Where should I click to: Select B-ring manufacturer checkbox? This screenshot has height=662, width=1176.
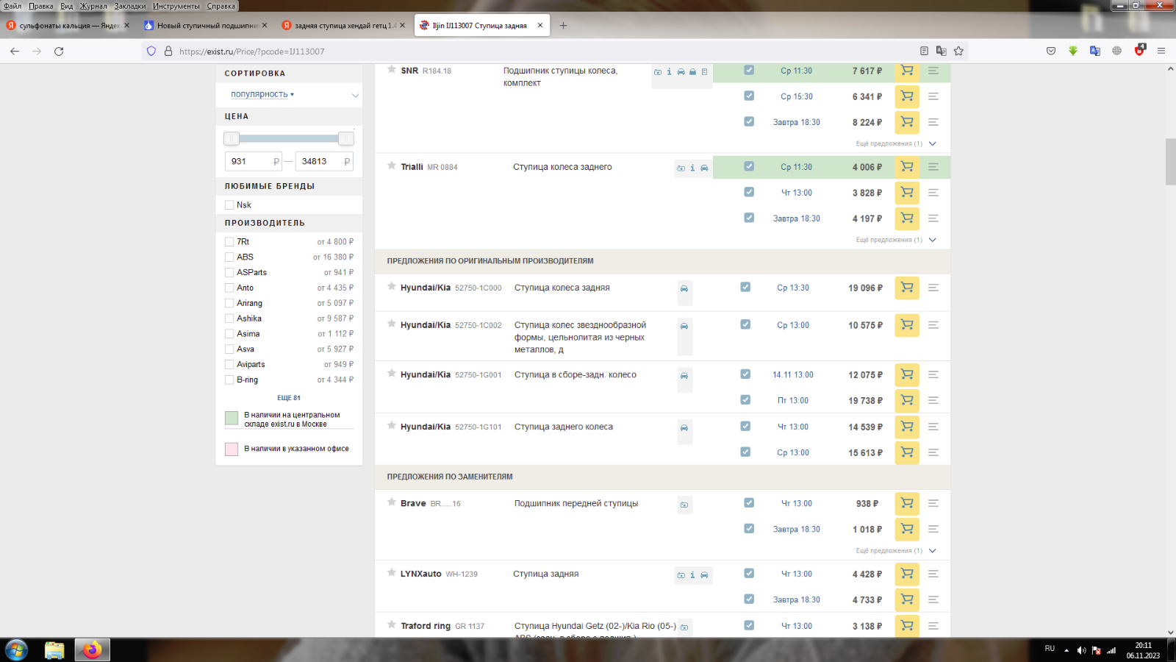coord(229,380)
